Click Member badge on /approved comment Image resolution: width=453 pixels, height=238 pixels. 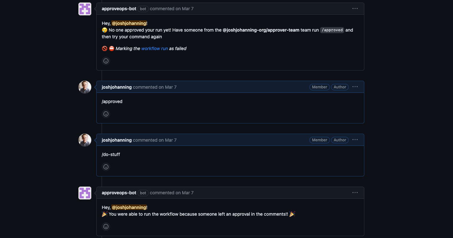tap(319, 87)
